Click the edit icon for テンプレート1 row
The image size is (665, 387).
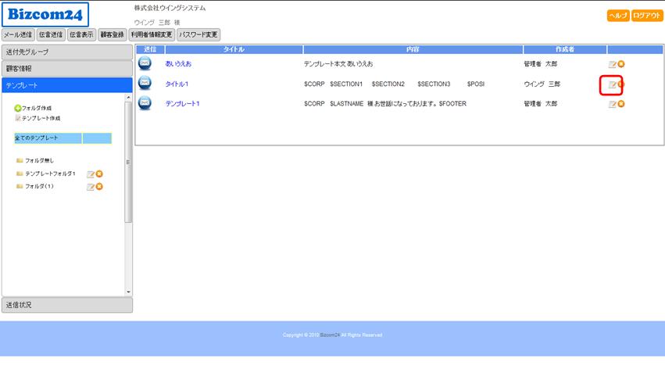612,104
